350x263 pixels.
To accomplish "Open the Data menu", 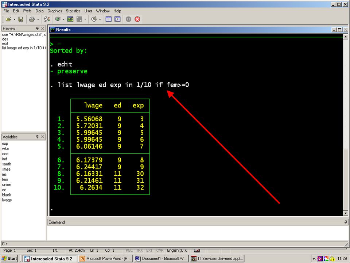I will [39, 11].
